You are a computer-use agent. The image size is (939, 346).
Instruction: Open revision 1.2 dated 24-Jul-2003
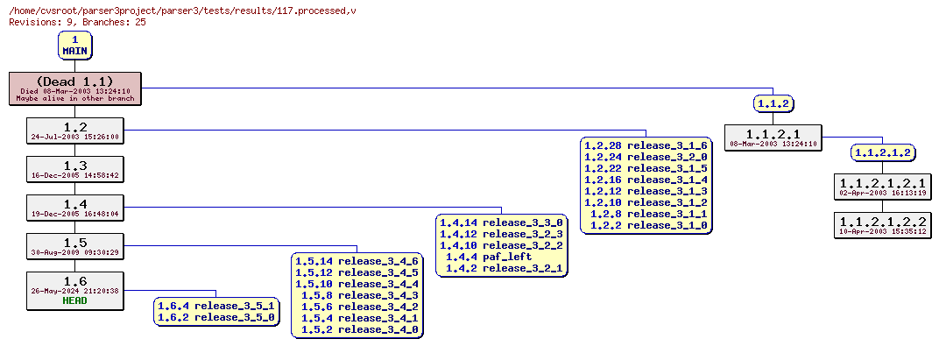click(74, 131)
